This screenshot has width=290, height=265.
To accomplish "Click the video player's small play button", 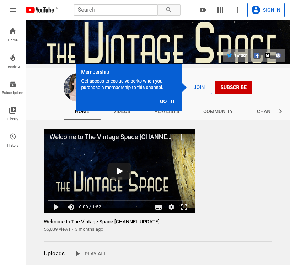I will (57, 207).
